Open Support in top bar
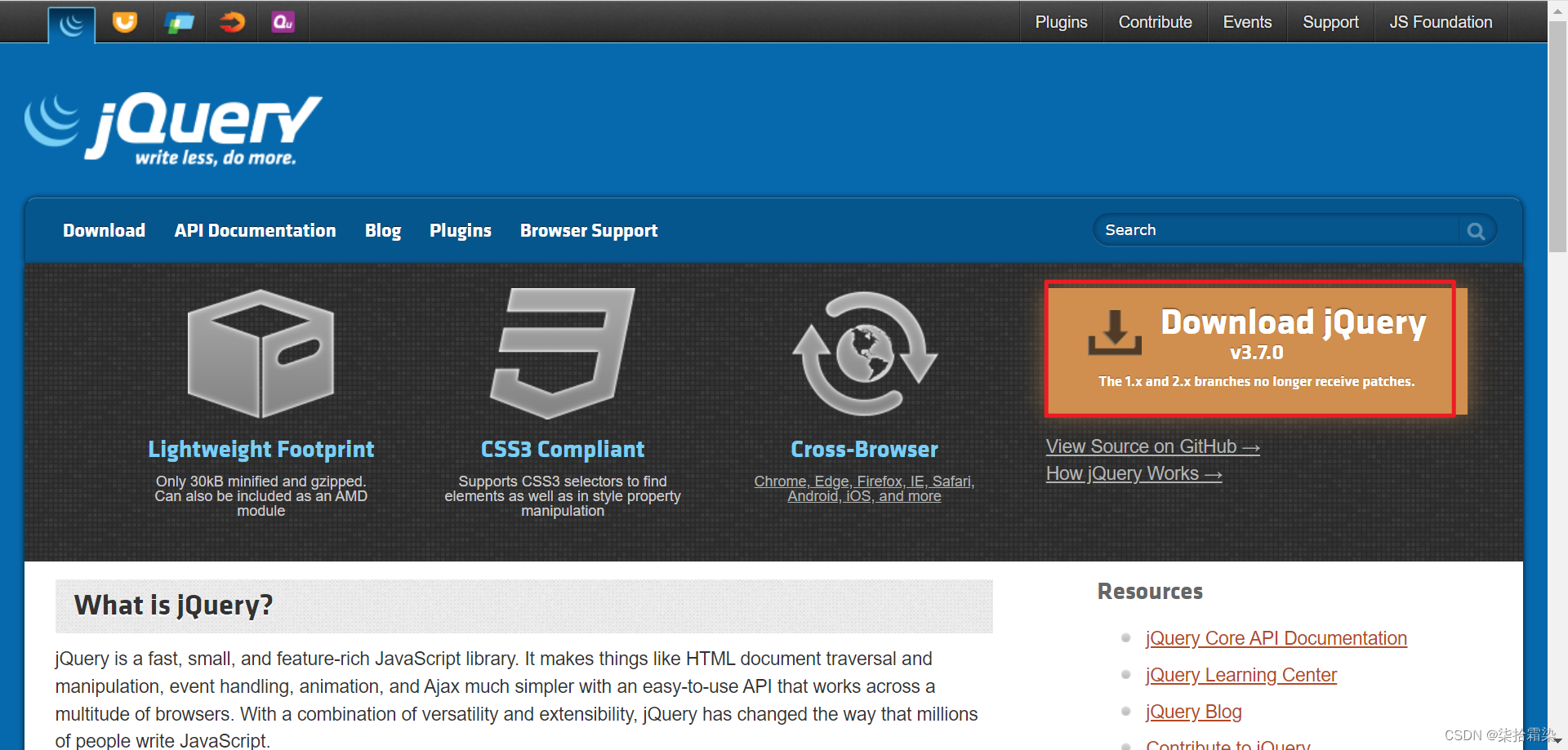The width and height of the screenshot is (1568, 750). [x=1330, y=22]
